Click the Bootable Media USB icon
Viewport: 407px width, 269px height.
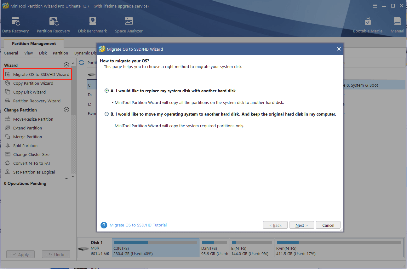click(x=368, y=22)
